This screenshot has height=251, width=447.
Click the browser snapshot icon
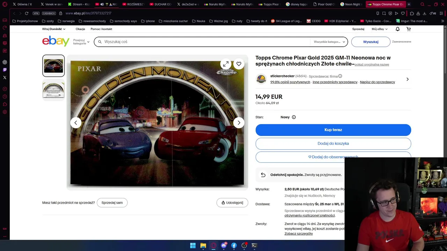click(384, 13)
